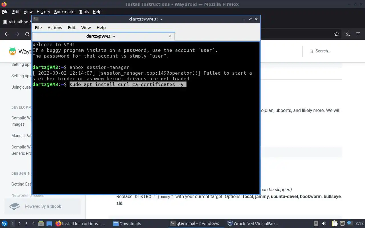Open the terminal File menu
365x228 pixels.
click(x=38, y=28)
